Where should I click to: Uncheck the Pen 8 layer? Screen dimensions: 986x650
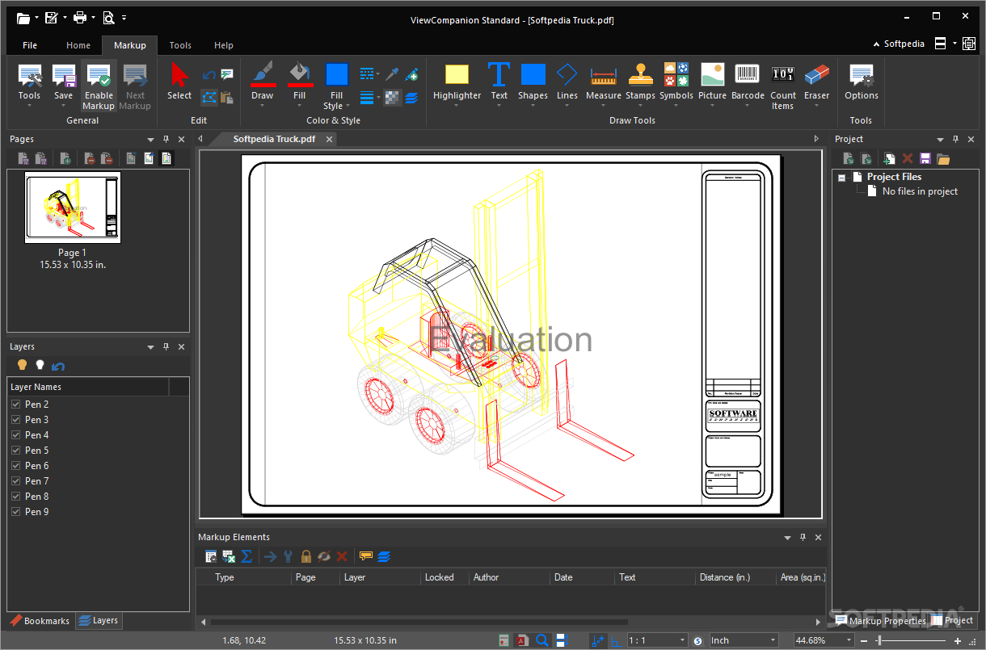click(15, 497)
